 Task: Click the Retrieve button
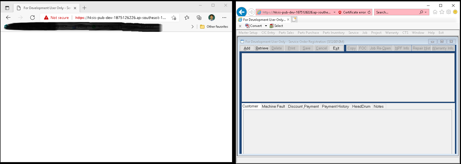(x=262, y=48)
